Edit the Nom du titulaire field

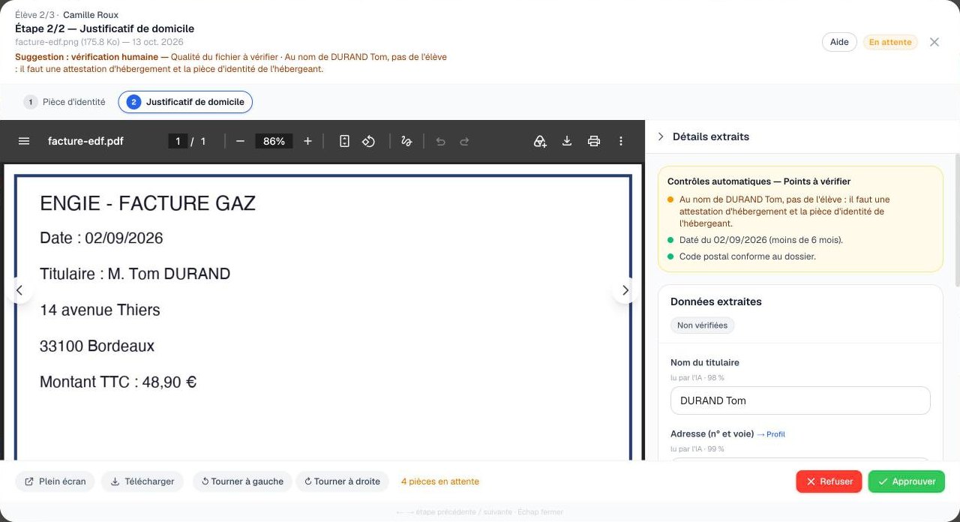click(800, 400)
